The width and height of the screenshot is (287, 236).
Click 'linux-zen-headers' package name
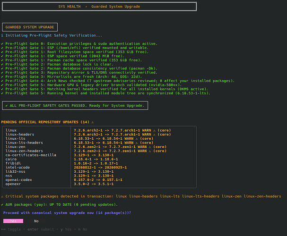click(x=24, y=151)
